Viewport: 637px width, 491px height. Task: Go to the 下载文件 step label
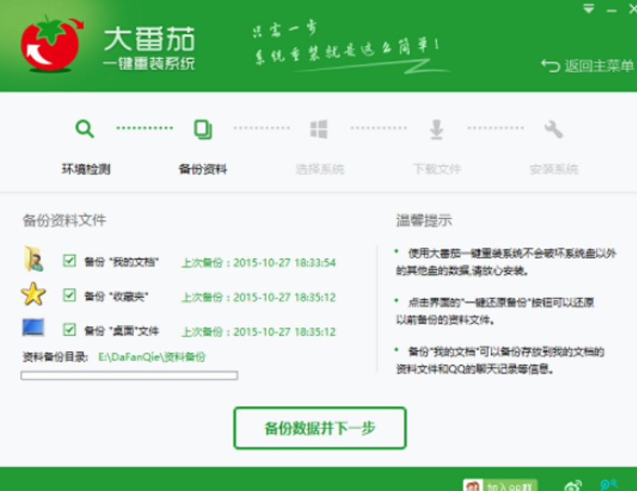tap(437, 169)
